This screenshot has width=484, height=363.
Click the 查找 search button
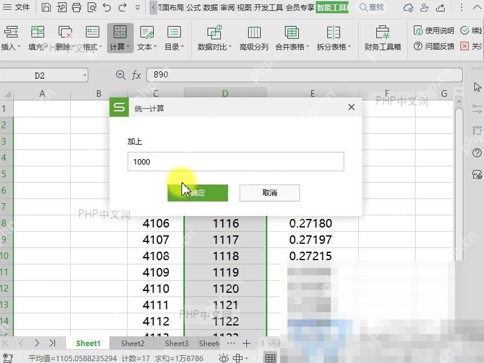[x=372, y=7]
